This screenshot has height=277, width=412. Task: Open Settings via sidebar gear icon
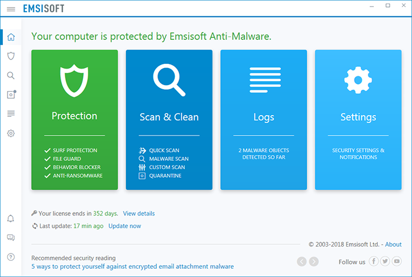(11, 133)
